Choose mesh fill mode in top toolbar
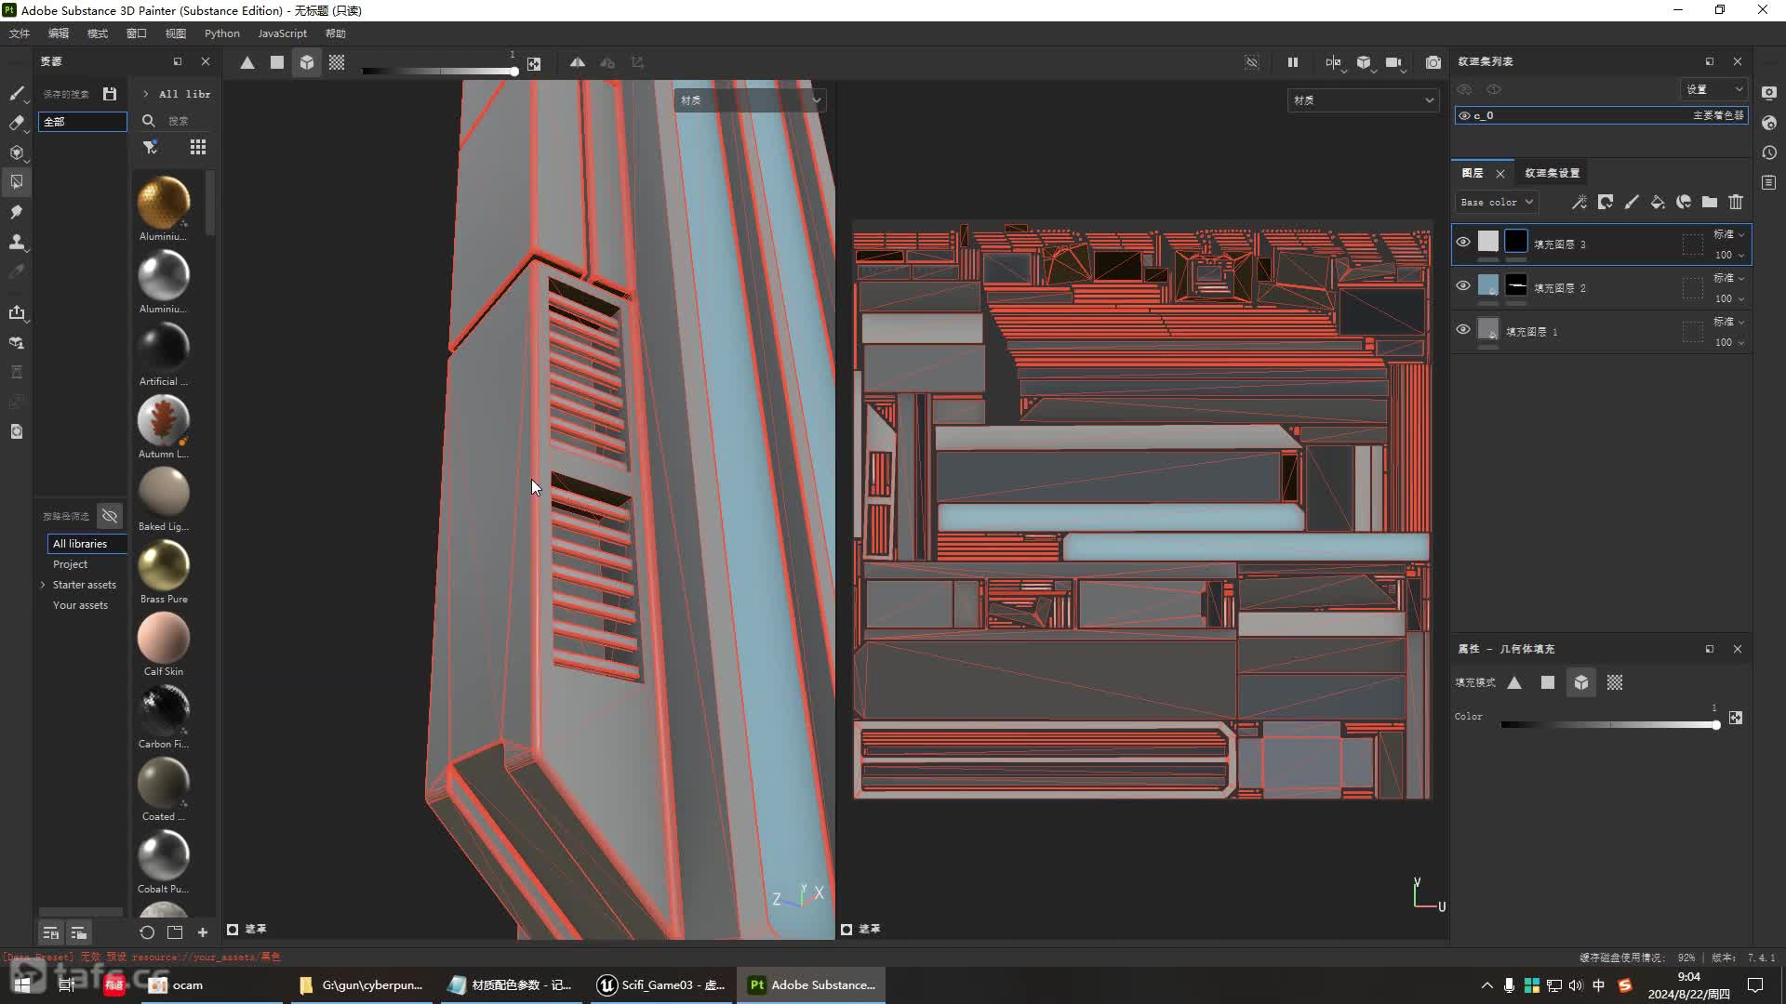Image resolution: width=1786 pixels, height=1004 pixels. [307, 62]
